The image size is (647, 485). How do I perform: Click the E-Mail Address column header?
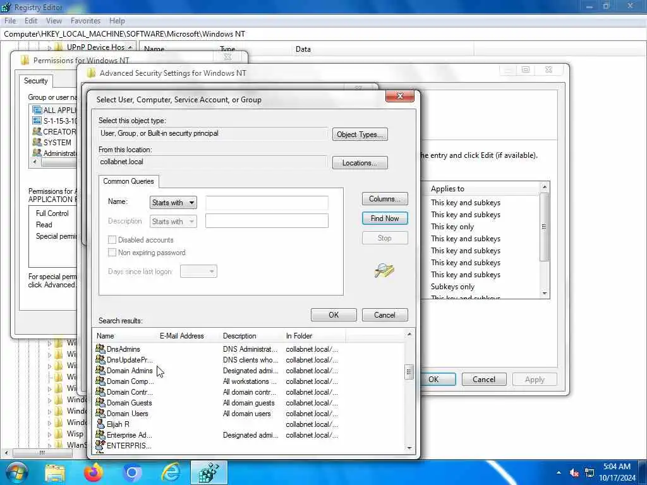point(188,336)
